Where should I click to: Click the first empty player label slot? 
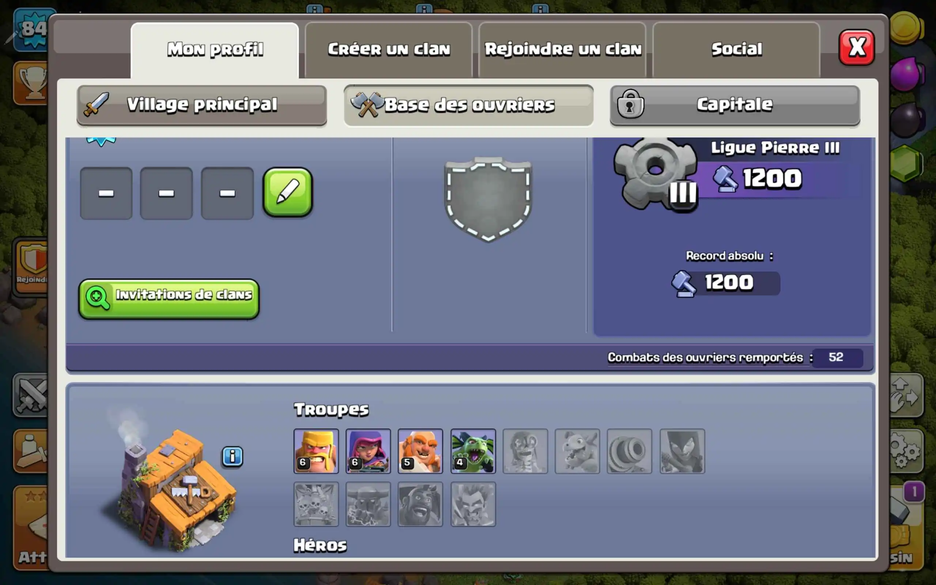click(106, 193)
